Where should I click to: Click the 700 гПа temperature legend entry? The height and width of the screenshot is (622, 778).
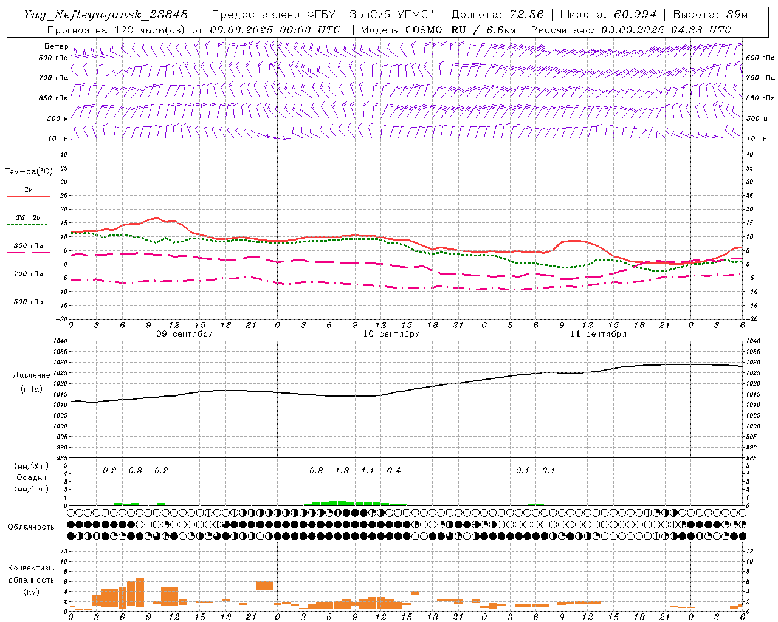pos(29,273)
